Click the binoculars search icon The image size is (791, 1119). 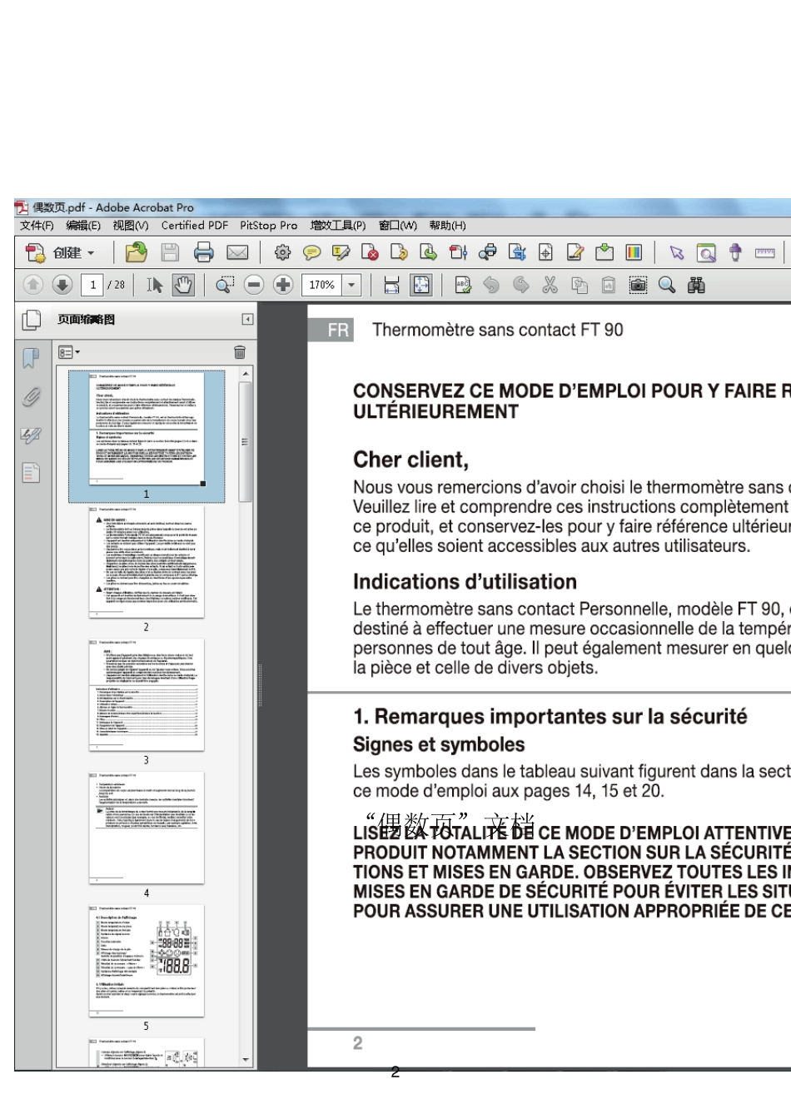coord(696,286)
